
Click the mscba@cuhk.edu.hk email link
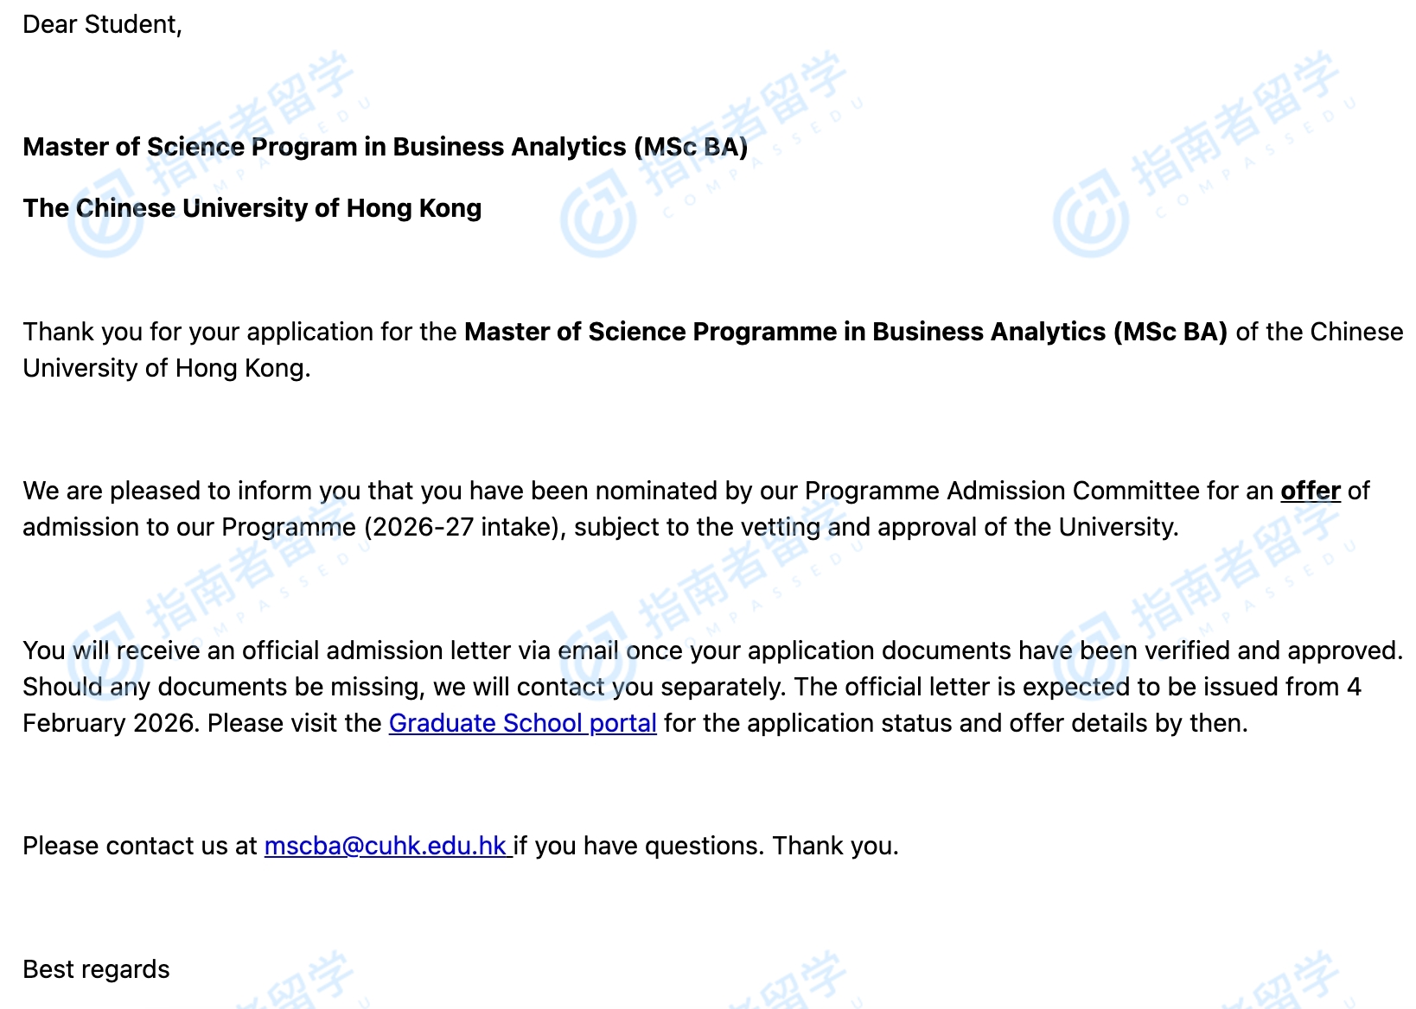386,846
